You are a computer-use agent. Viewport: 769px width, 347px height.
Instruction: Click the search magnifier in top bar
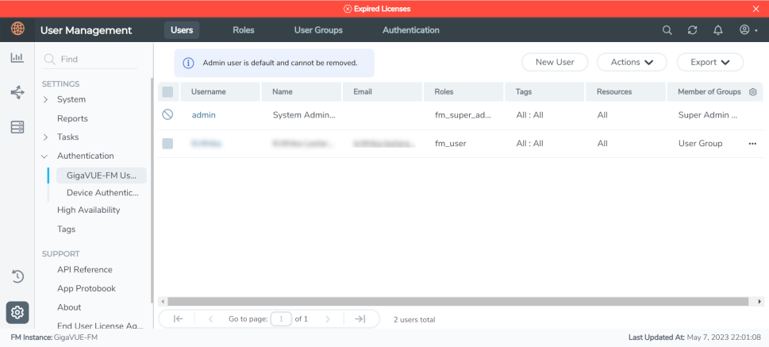(x=667, y=30)
